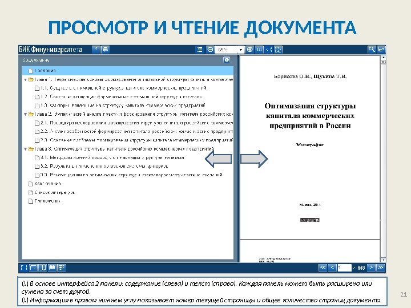The image size is (411, 308).
Task: Collapse the Глава 2 tree node
Action: coord(25,114)
